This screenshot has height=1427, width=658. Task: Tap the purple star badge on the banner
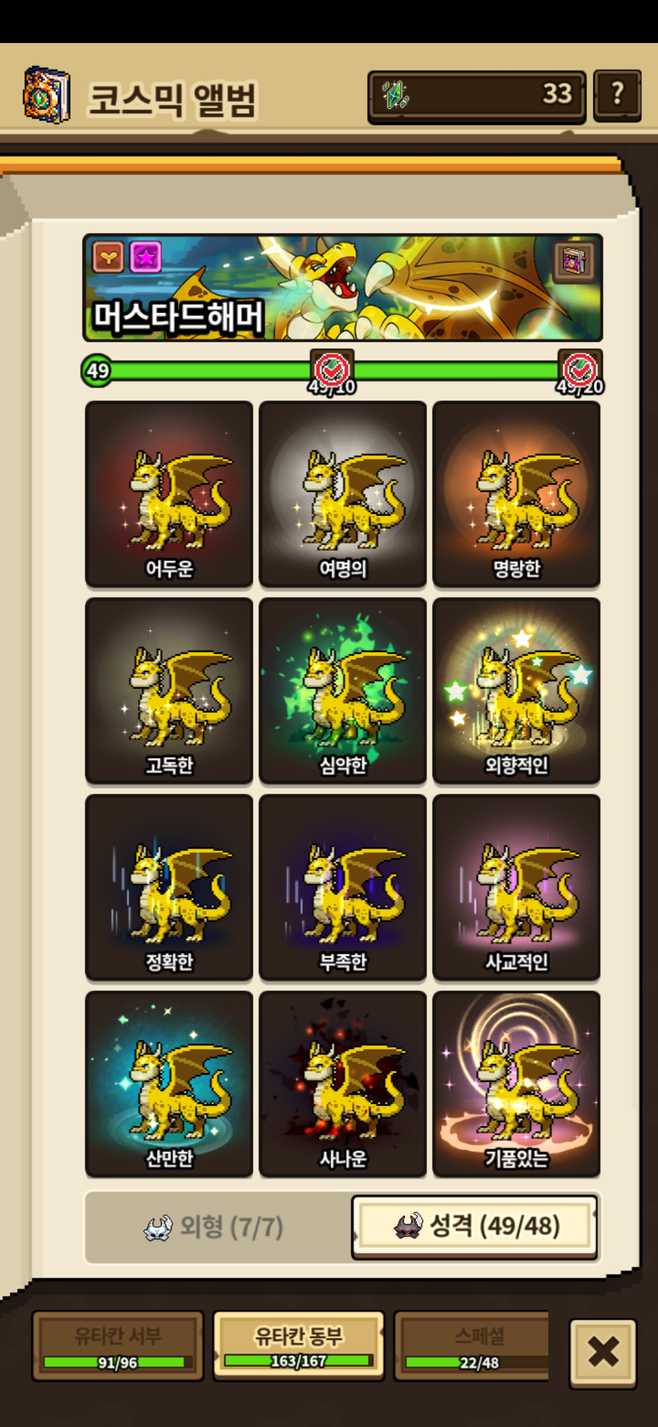[146, 257]
